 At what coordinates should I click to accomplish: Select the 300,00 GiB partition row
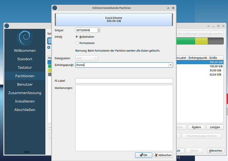click(200, 62)
